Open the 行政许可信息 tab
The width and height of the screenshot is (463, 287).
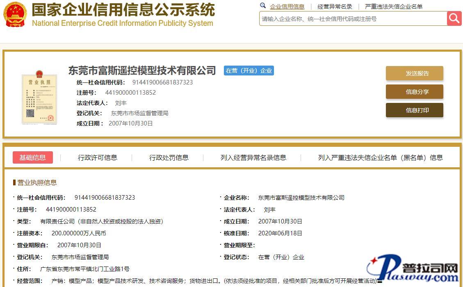tap(98, 157)
